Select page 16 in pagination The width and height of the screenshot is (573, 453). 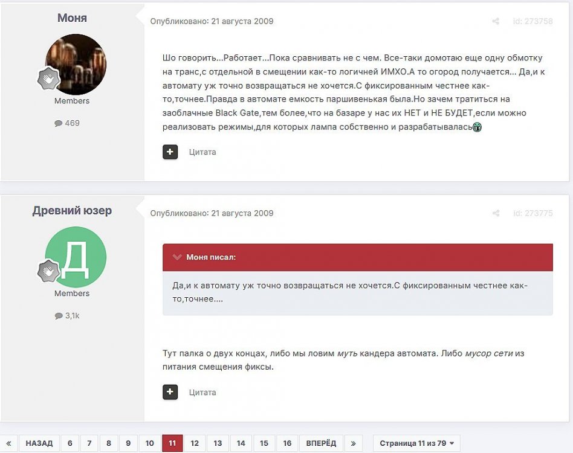pyautogui.click(x=287, y=443)
